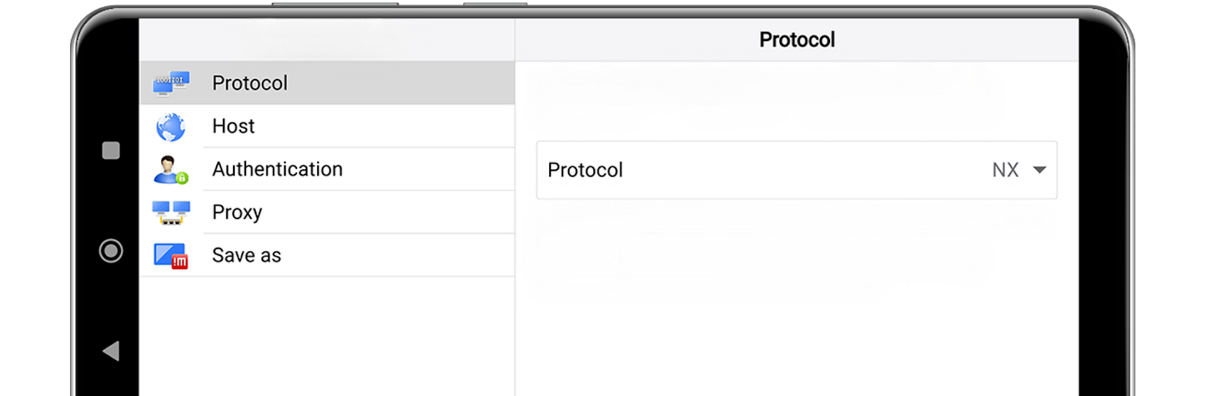Screen dimensions: 1207x396
Task: Click the Protocol label inside selector field
Action: click(585, 170)
